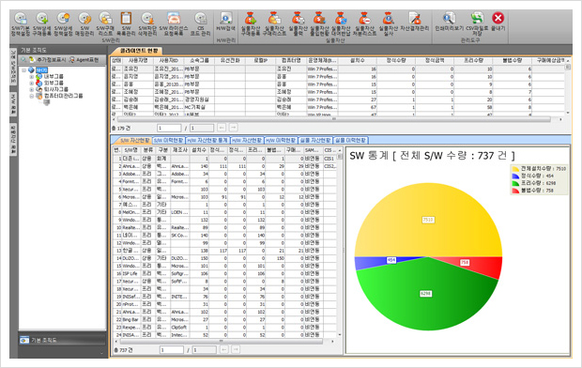The height and width of the screenshot is (368, 582).
Task: Click search icon in organization panel toolbar
Action: tap(23, 60)
